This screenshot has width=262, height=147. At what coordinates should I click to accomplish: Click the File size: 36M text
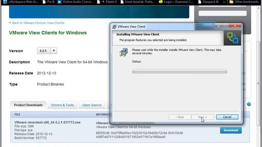coord(24,126)
